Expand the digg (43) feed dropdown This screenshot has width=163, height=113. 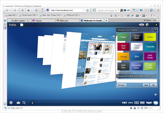click(x=17, y=15)
